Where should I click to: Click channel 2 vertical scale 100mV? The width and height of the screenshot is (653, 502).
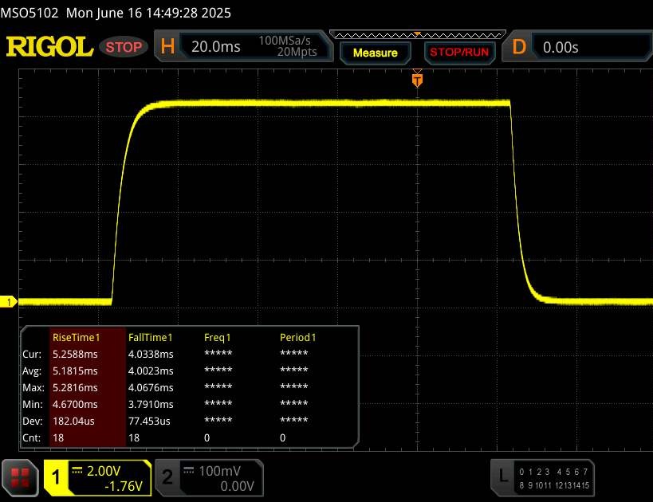pos(219,471)
